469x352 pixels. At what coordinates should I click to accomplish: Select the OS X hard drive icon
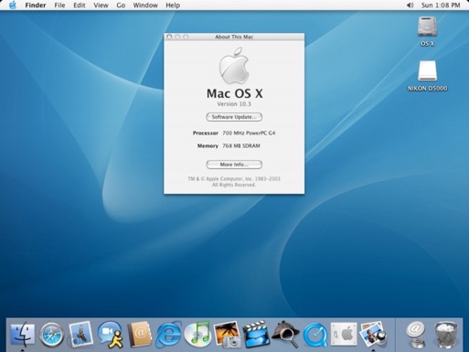pyautogui.click(x=427, y=27)
